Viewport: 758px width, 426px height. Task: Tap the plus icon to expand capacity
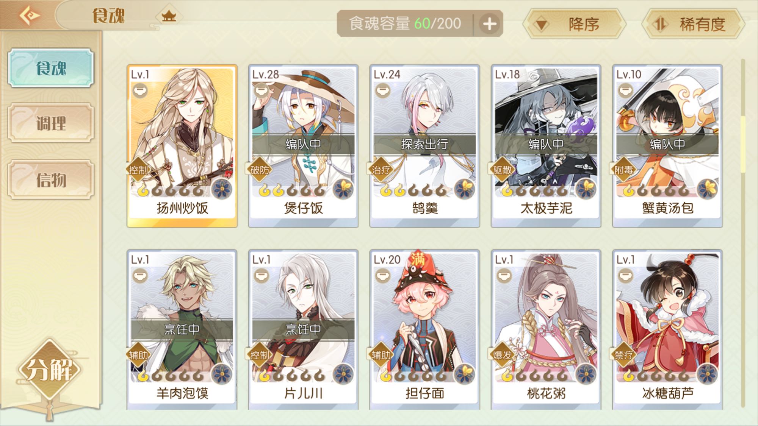click(x=489, y=24)
